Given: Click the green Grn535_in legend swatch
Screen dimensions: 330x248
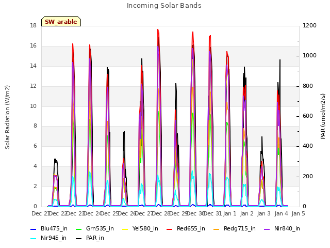Looking at the screenshot, I should (x=79, y=229).
